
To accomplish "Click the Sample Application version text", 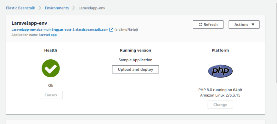I will (x=135, y=60).
